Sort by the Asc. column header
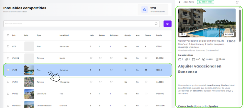The image size is (244, 108). point(138,35)
